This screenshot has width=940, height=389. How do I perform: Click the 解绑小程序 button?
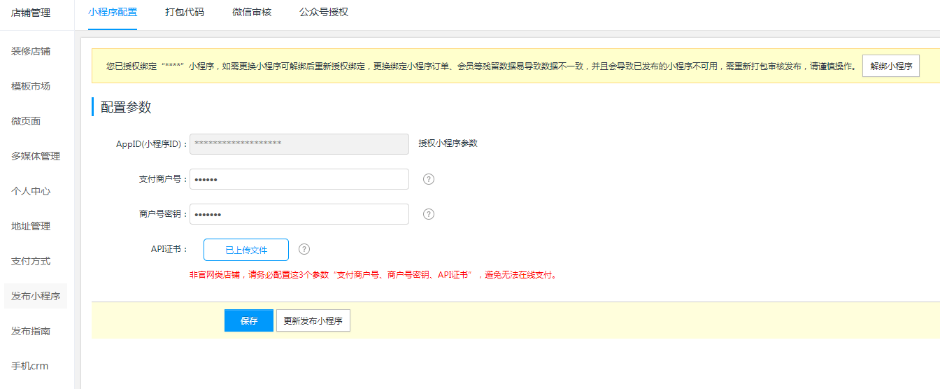click(890, 66)
